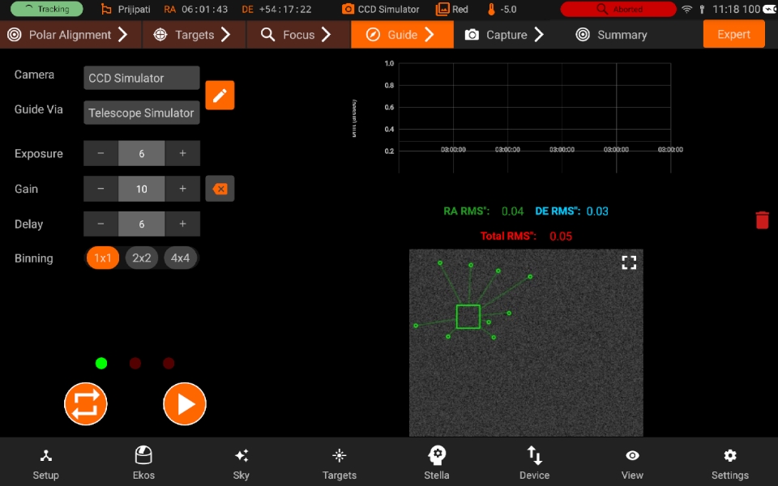The height and width of the screenshot is (486, 778).
Task: Increase Gain value
Action: pyautogui.click(x=182, y=189)
